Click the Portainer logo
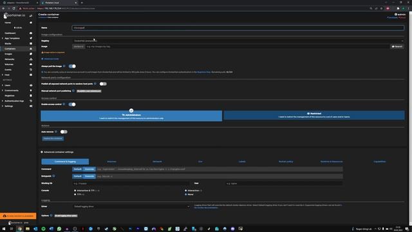This screenshot has width=412, height=232. click(x=14, y=15)
